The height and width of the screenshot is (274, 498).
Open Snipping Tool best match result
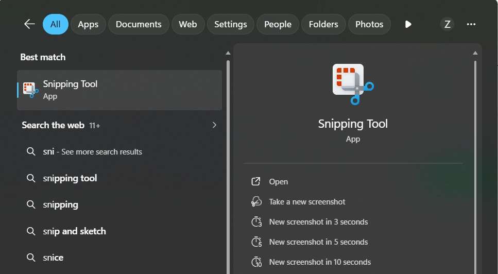click(119, 90)
